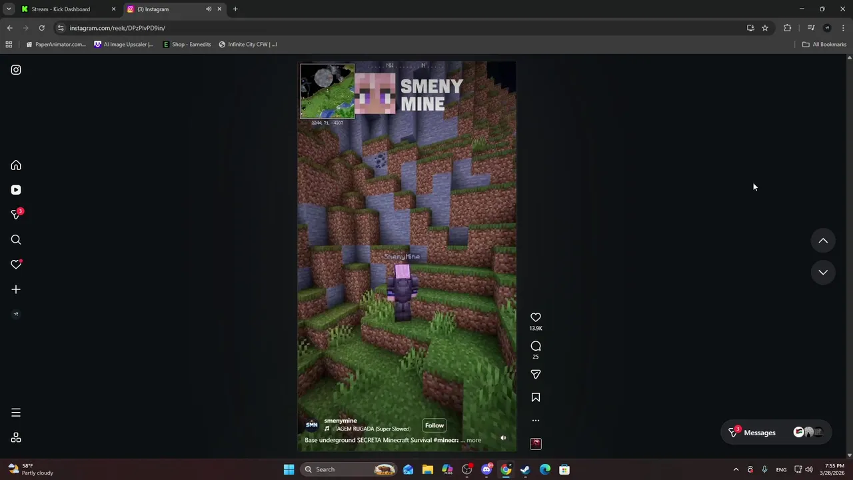Open Infinite City CFW bookmark

(x=248, y=45)
